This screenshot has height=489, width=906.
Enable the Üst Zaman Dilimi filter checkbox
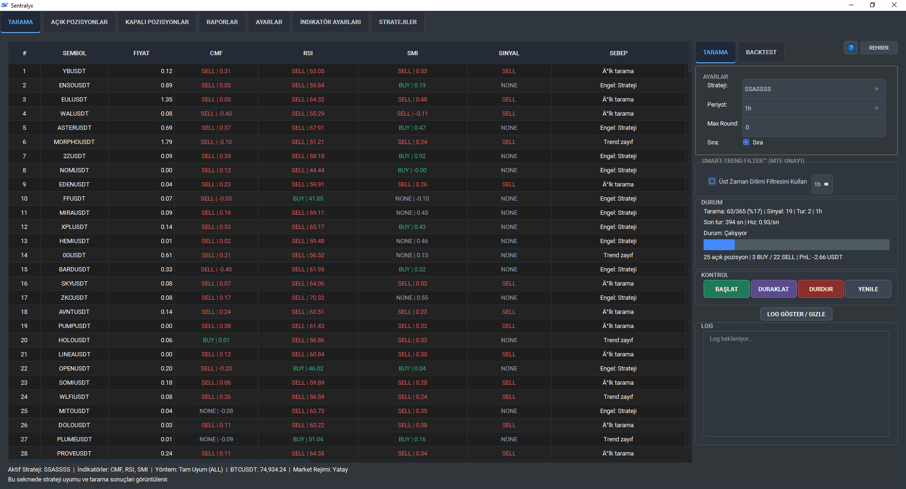712,181
